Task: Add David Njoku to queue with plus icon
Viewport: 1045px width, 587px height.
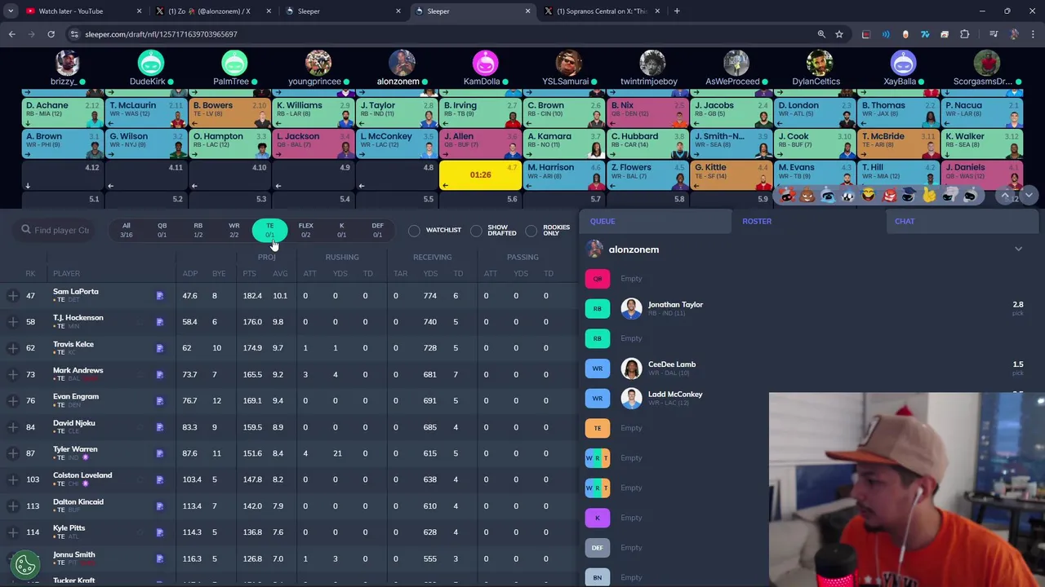Action: 12,426
